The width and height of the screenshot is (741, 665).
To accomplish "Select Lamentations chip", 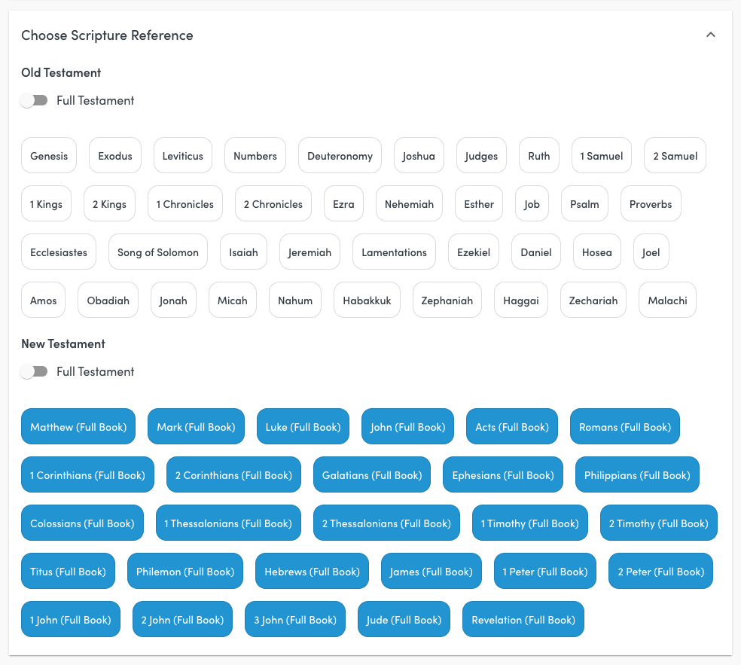I will tap(394, 252).
